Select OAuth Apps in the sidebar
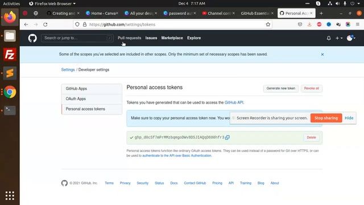 [x=92, y=99]
